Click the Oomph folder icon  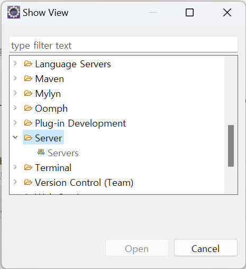click(x=28, y=108)
